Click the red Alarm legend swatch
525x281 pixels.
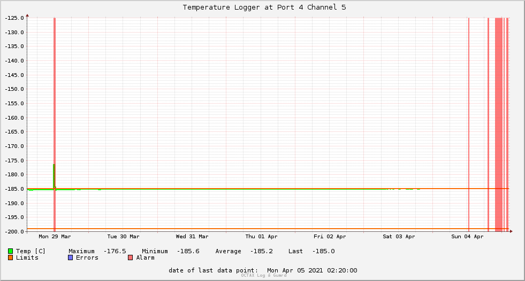click(x=130, y=257)
